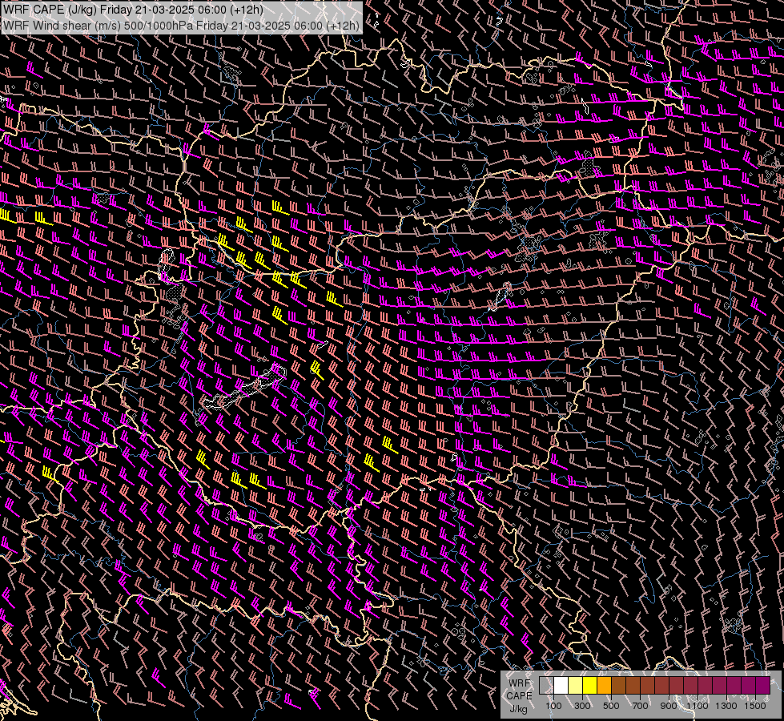Viewport: 784px width, 721px height.
Task: Click the legend label 1100
Action: 697,706
